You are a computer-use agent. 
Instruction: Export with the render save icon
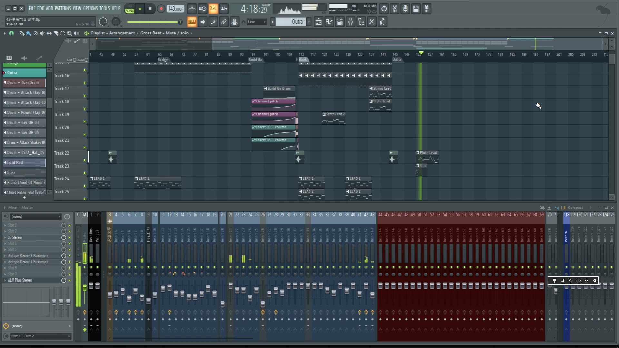click(x=427, y=9)
